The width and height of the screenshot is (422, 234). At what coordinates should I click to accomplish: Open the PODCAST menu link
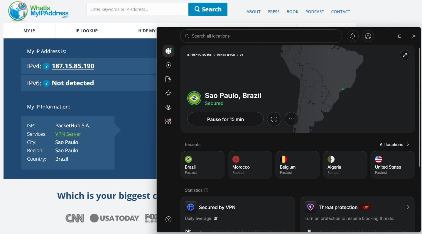(x=315, y=12)
